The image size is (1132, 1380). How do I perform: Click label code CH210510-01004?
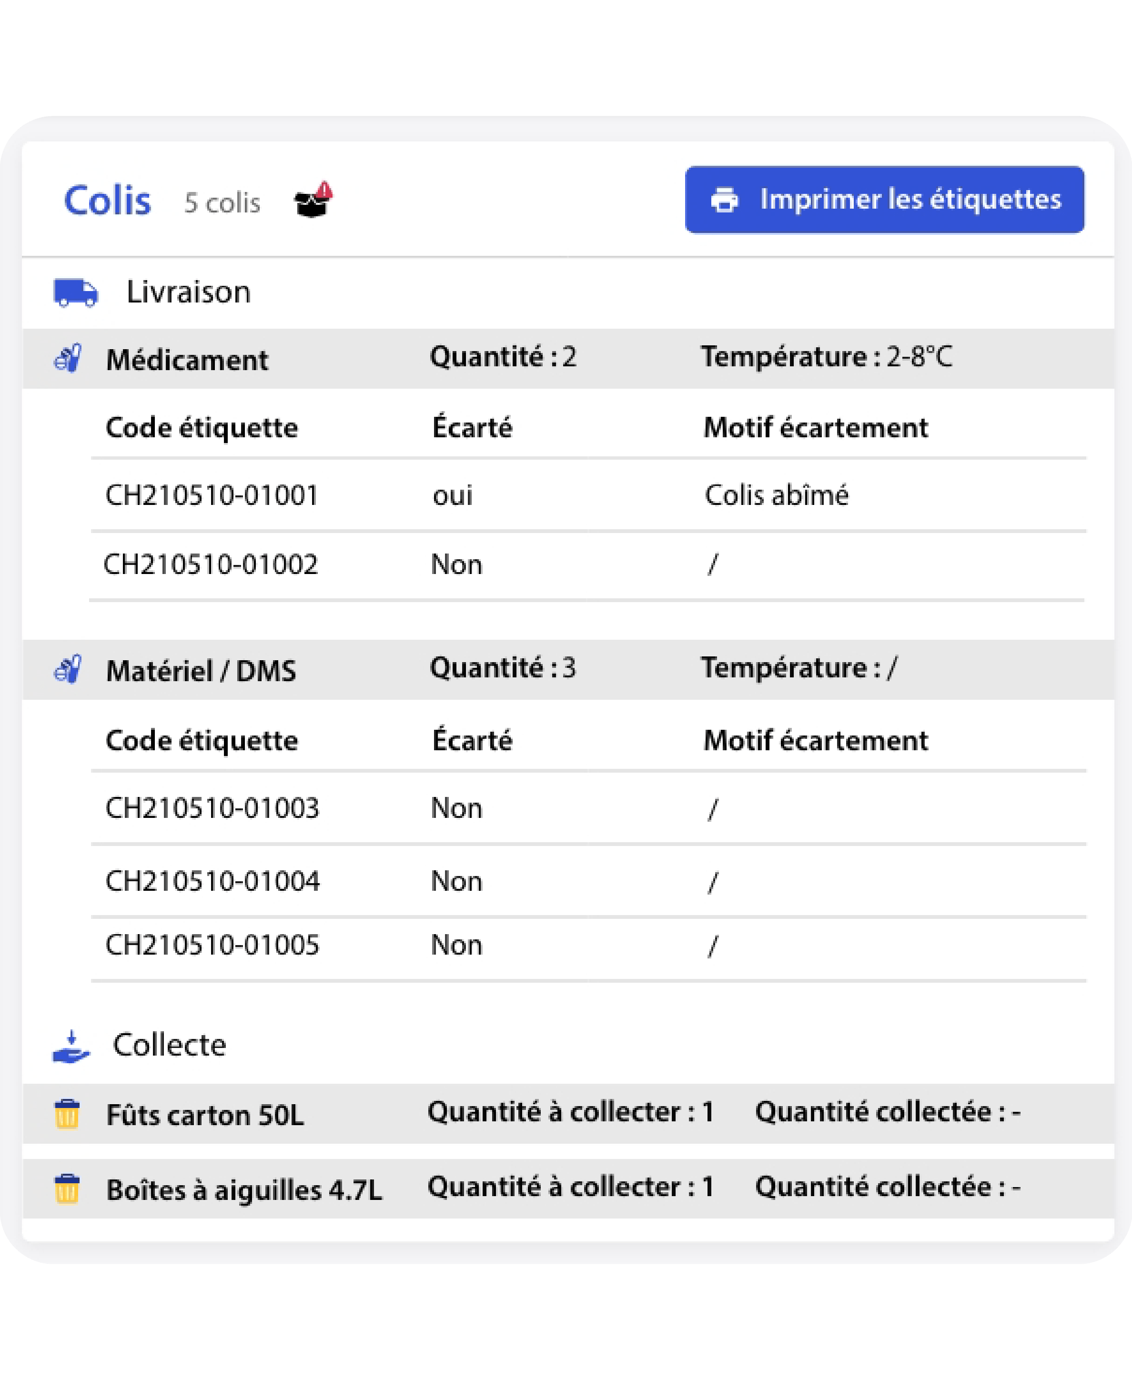click(212, 881)
